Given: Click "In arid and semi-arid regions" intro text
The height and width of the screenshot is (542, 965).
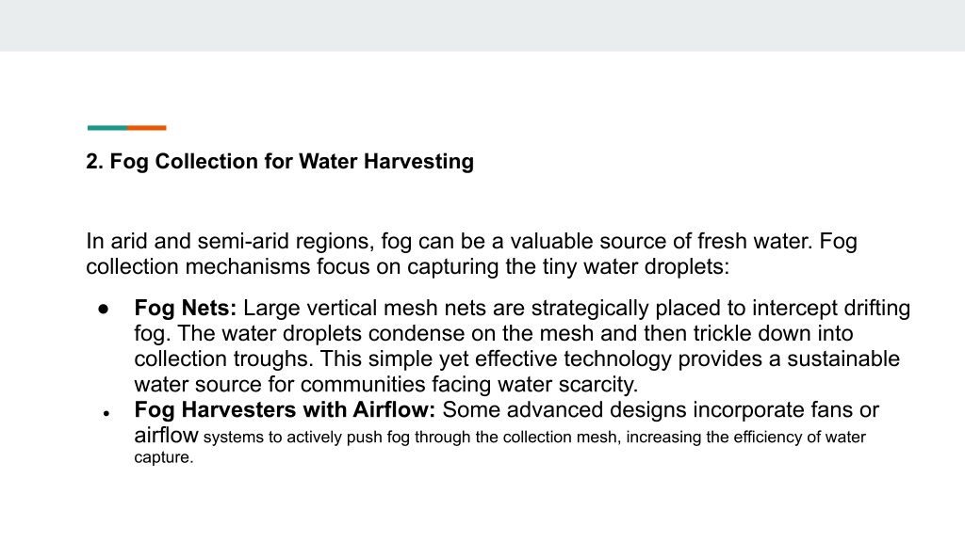Looking at the screenshot, I should [x=230, y=242].
